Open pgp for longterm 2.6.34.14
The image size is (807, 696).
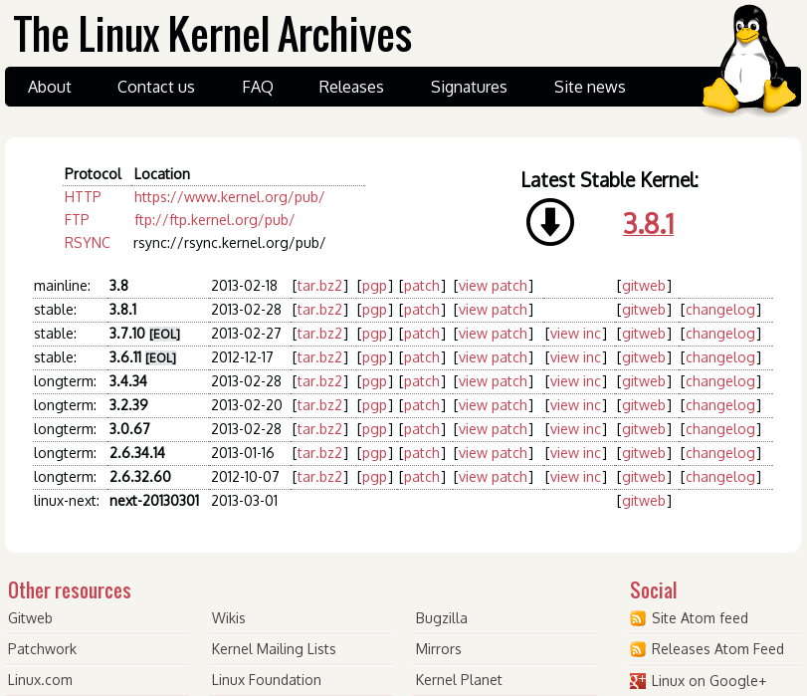374,454
